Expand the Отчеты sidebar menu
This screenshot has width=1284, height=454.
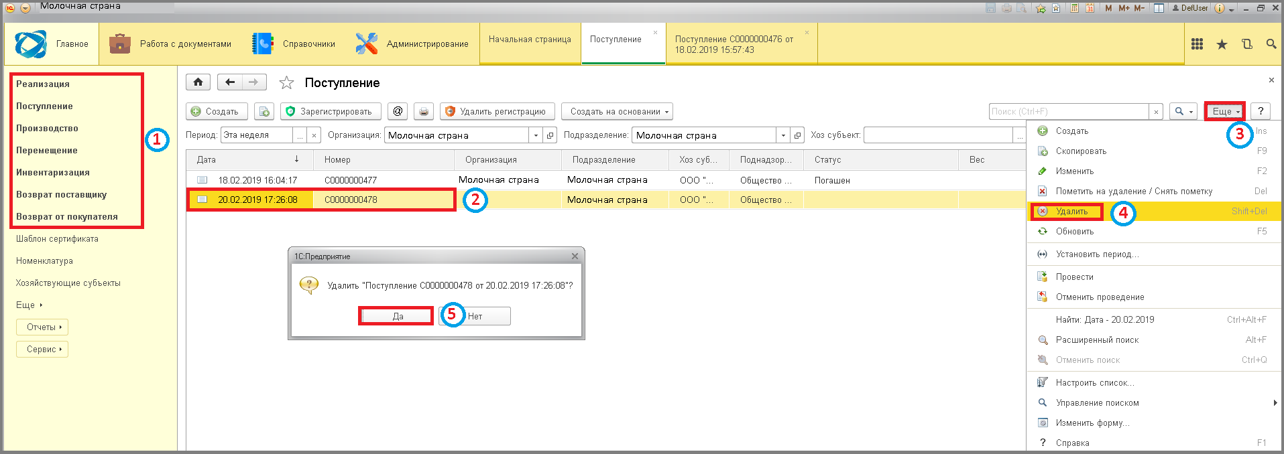(x=42, y=327)
